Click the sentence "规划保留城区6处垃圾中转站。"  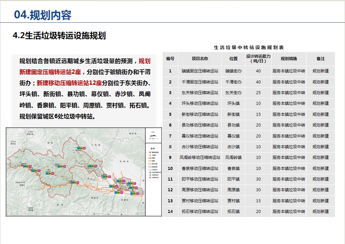tap(58, 116)
